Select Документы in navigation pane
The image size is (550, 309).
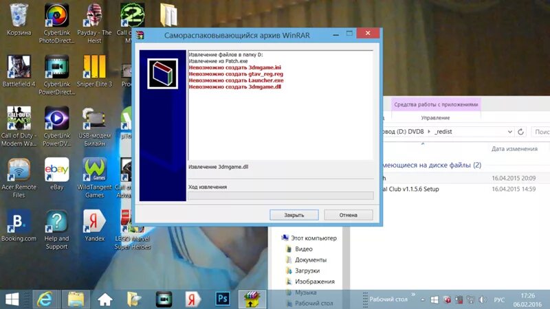(306, 260)
